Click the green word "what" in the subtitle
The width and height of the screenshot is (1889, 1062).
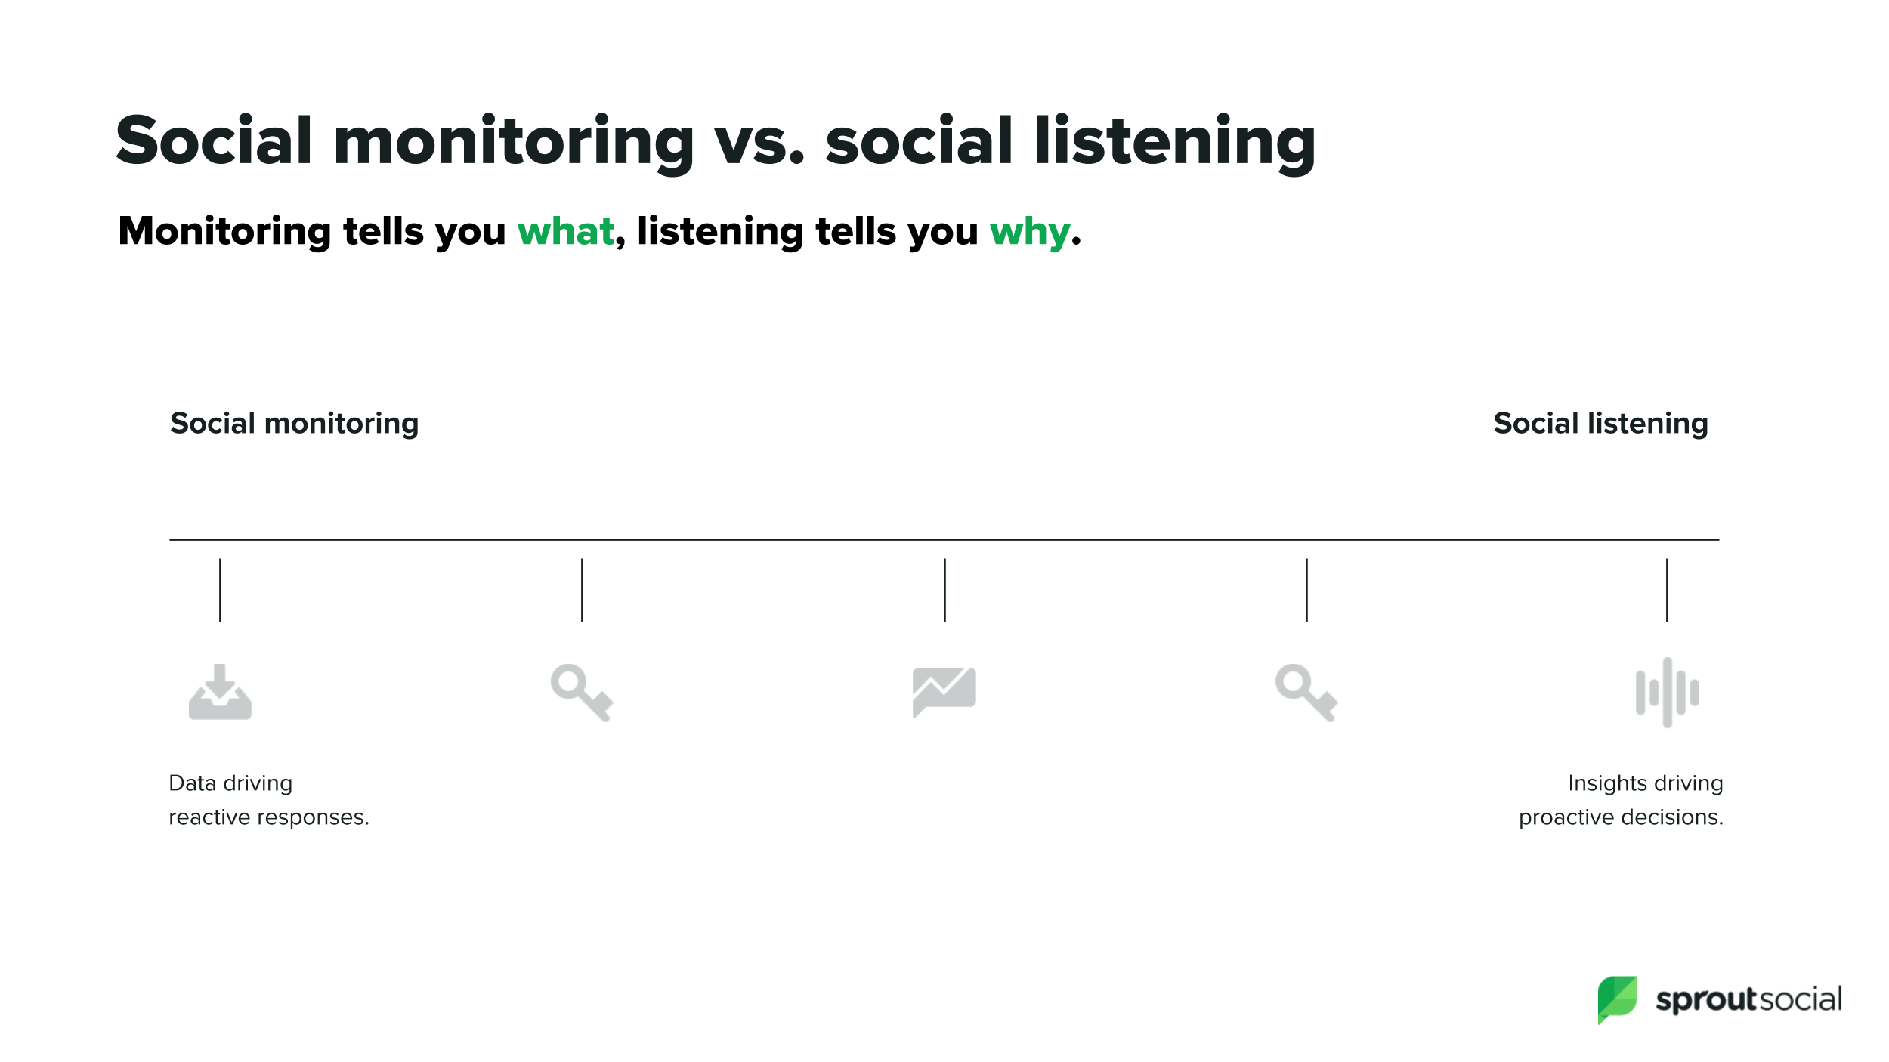566,231
